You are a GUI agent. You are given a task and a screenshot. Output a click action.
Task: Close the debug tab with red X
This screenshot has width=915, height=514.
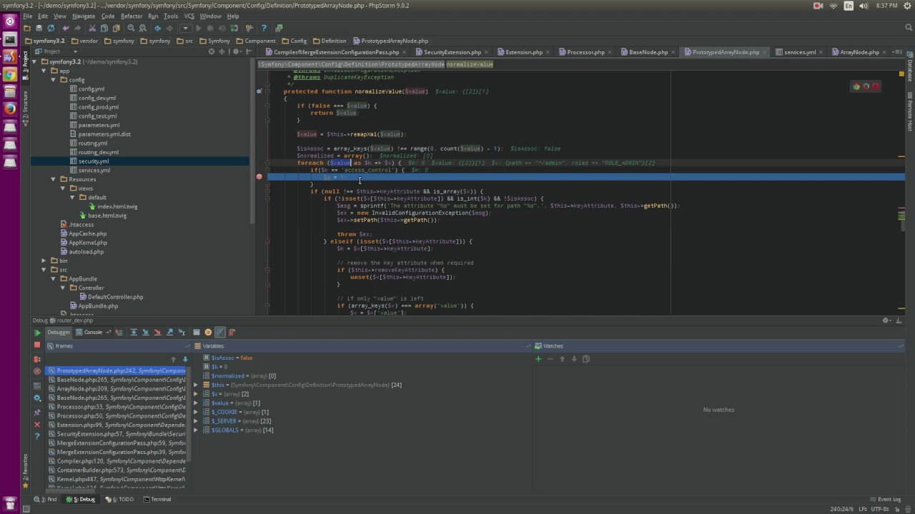click(x=37, y=425)
